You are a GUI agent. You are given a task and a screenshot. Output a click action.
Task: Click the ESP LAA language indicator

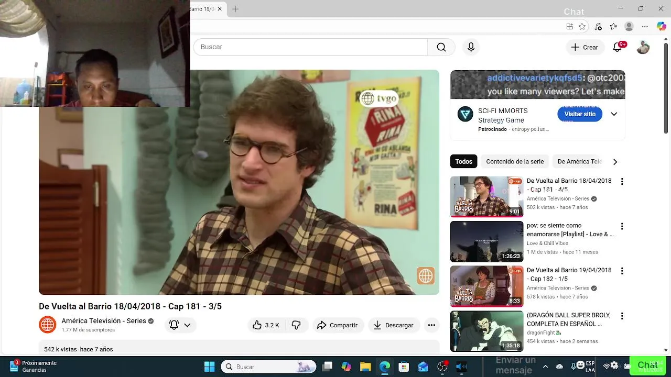(590, 367)
